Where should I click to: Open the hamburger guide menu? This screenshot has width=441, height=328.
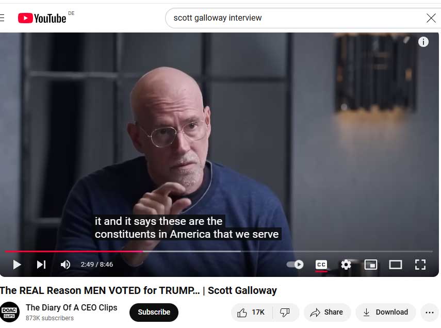click(2, 18)
